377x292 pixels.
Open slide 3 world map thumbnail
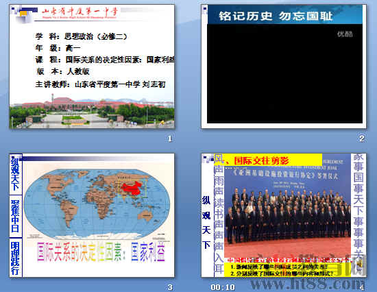92,215
